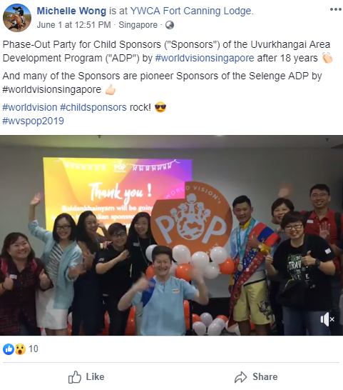
Task: Follow the #wvspop2019 hashtag
Action: (x=33, y=121)
